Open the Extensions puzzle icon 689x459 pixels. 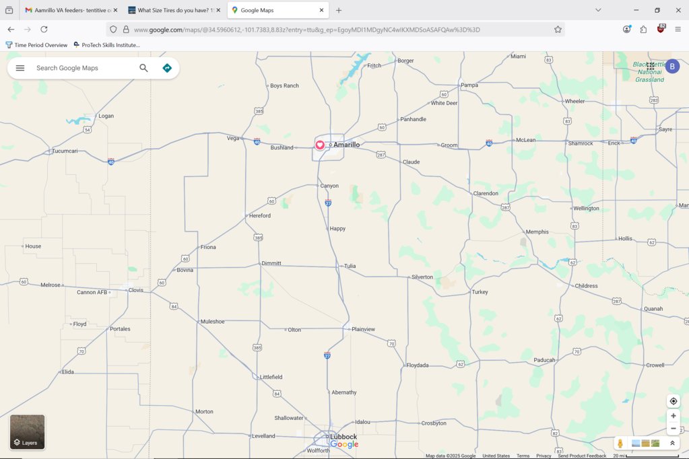point(643,30)
